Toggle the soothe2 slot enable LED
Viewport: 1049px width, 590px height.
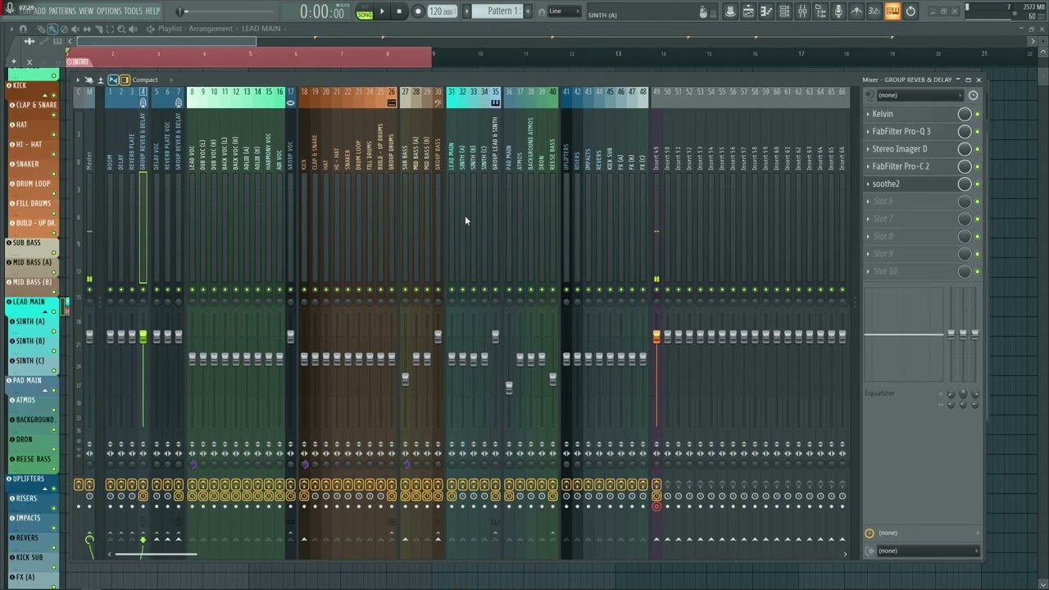pyautogui.click(x=977, y=184)
